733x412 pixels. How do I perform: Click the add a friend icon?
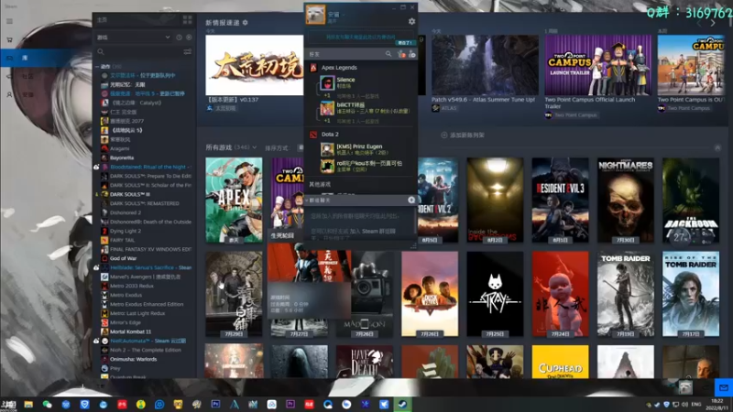coord(411,54)
